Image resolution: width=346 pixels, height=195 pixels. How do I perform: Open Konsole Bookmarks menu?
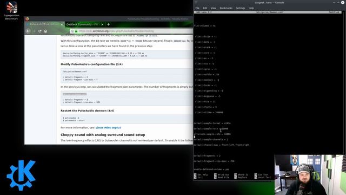coord(226,8)
